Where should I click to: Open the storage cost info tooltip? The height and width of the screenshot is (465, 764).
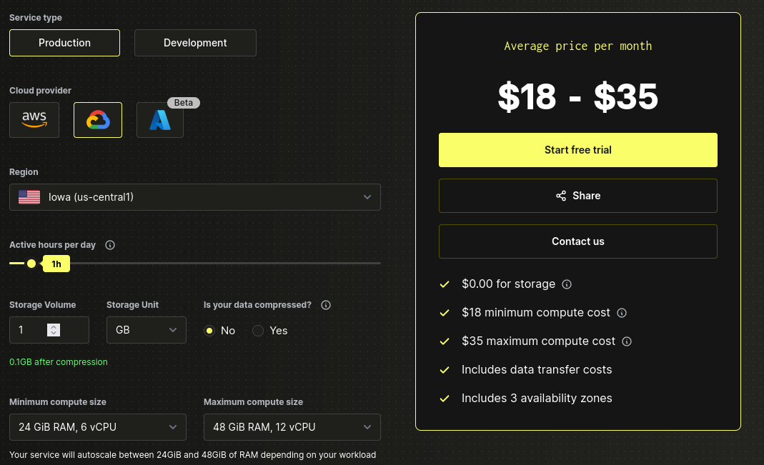pyautogui.click(x=566, y=284)
